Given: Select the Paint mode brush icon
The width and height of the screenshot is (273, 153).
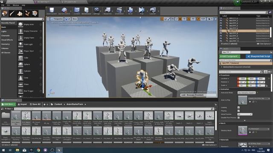Looking at the screenshot, I should coord(12,14).
